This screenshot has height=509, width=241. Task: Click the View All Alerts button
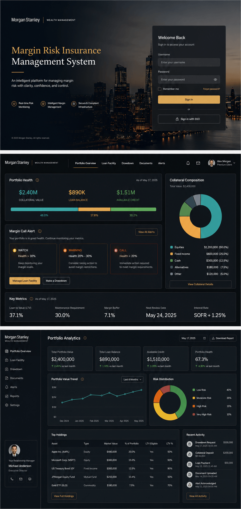146,232
